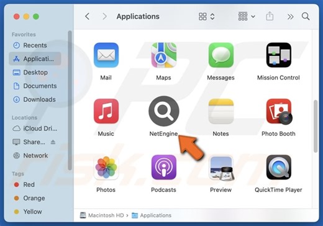Eject the Shared location
323x226 pixels.
point(53,142)
